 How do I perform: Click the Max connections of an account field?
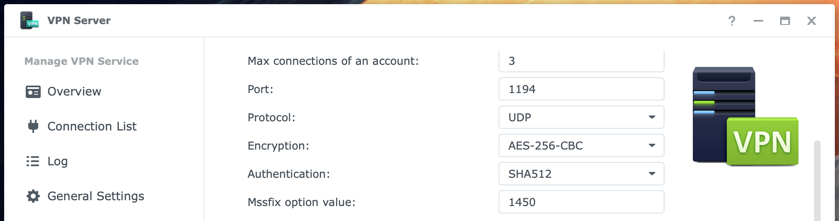(581, 61)
